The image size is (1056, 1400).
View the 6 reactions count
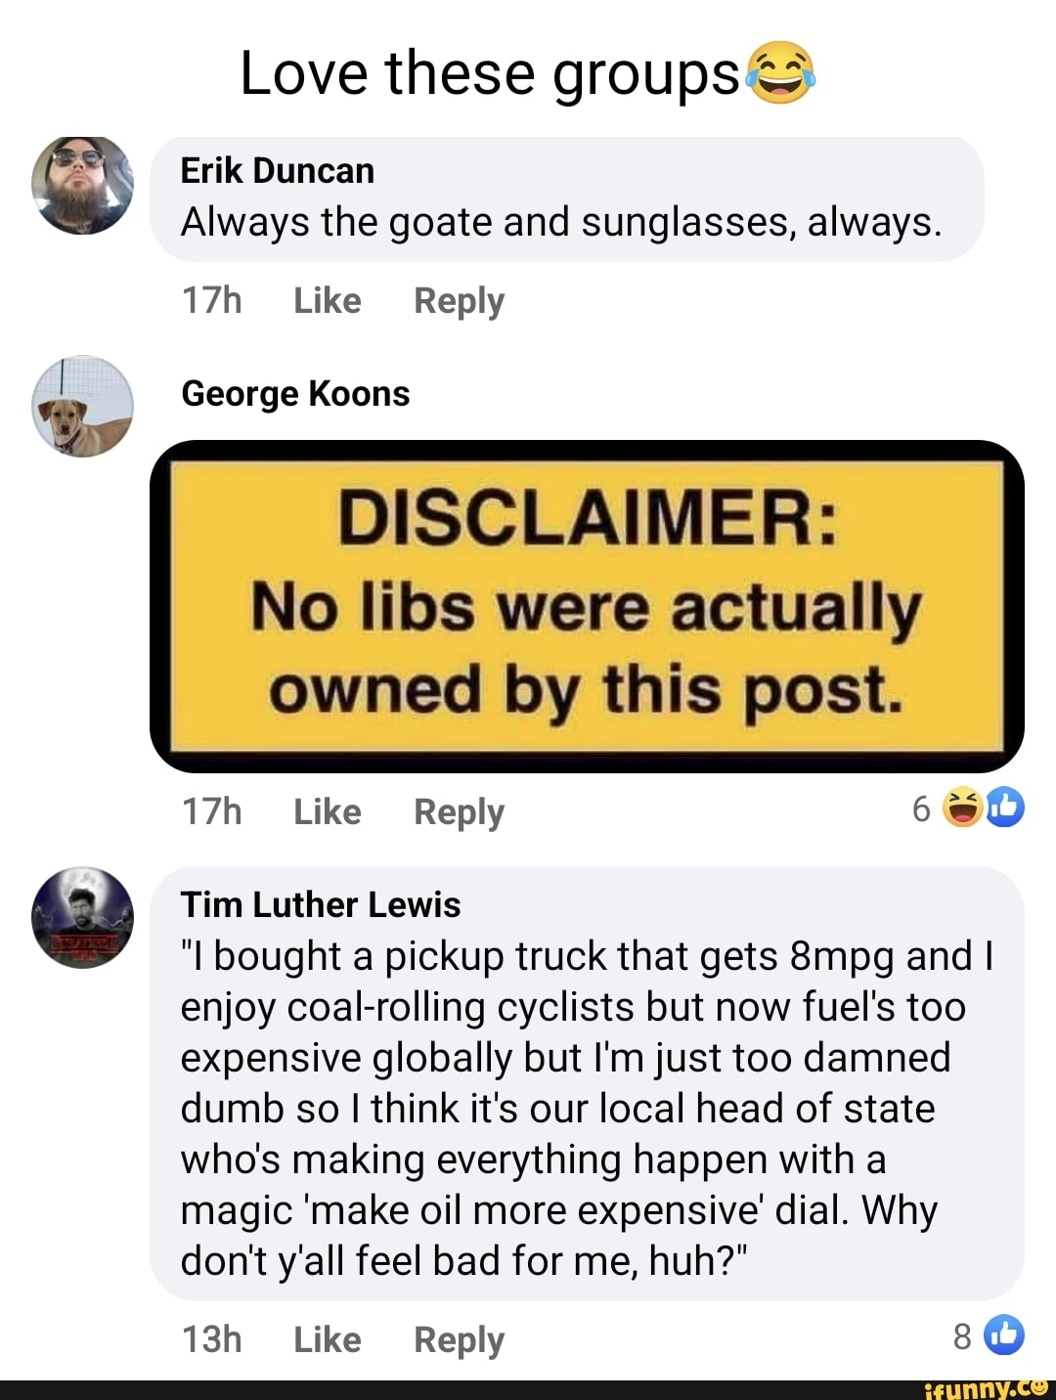tap(921, 809)
